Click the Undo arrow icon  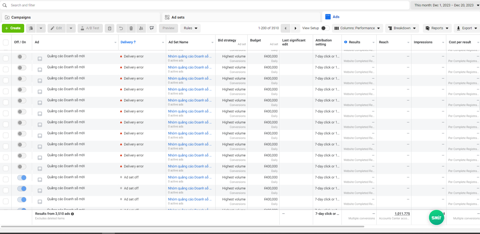pos(121,28)
